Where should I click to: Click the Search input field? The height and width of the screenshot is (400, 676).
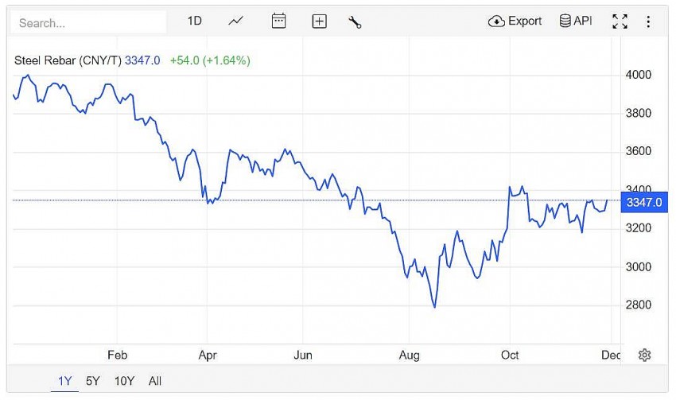click(x=87, y=22)
